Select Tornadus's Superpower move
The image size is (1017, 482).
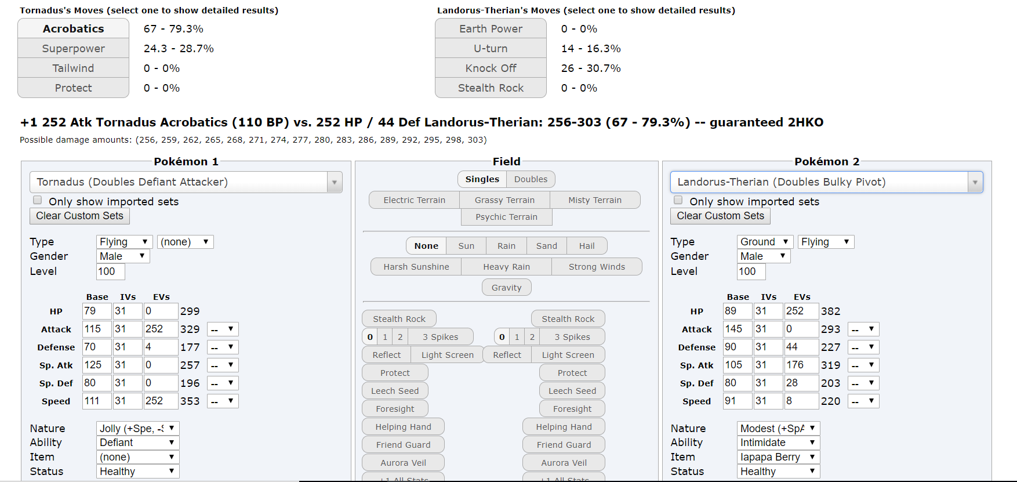74,48
